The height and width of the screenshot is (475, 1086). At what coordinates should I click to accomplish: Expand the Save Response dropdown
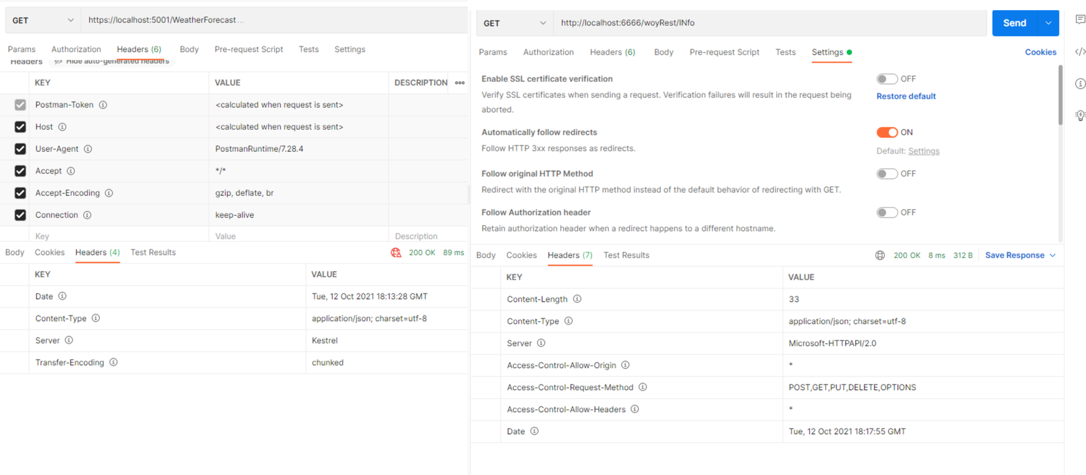[x=1053, y=255]
